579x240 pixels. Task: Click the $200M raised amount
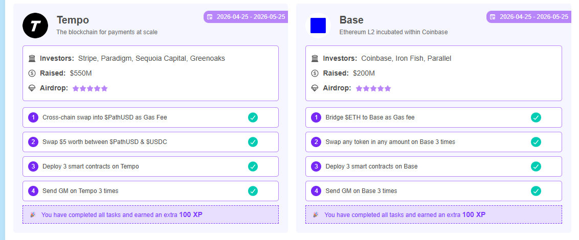tap(364, 73)
